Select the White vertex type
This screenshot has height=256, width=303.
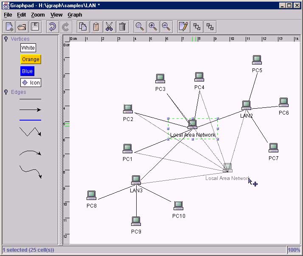[x=28, y=48]
